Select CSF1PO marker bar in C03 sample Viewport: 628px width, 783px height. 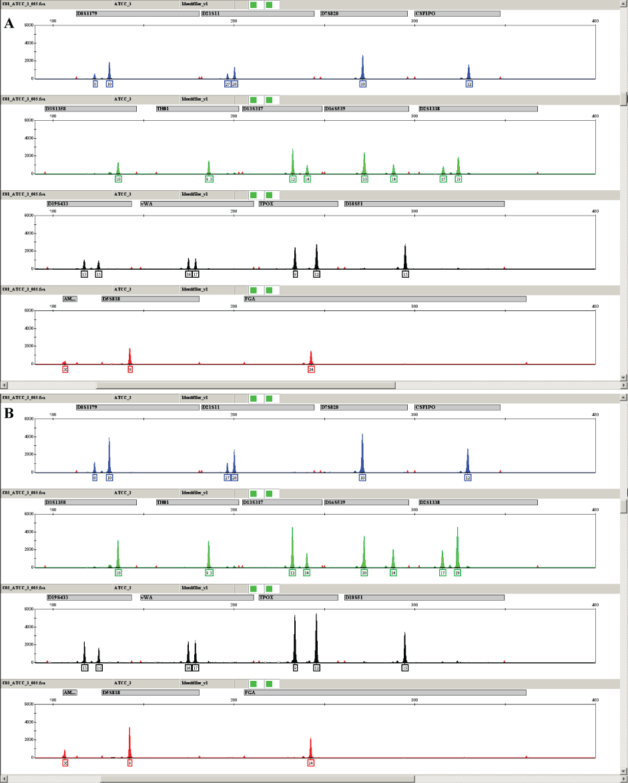(457, 407)
